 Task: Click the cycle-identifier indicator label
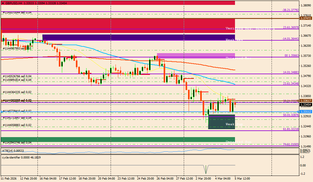(x=21, y=157)
